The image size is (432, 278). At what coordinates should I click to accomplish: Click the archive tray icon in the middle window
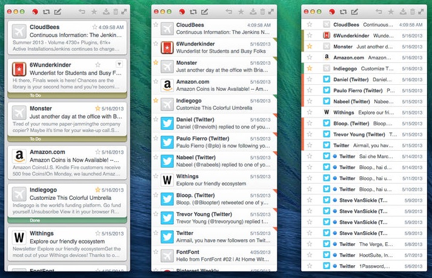click(253, 12)
